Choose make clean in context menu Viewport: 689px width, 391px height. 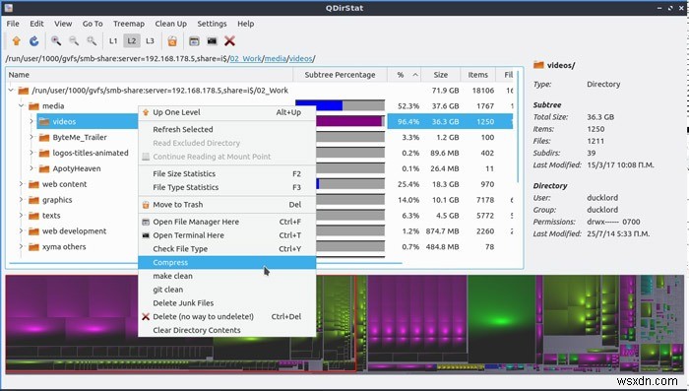point(226,276)
